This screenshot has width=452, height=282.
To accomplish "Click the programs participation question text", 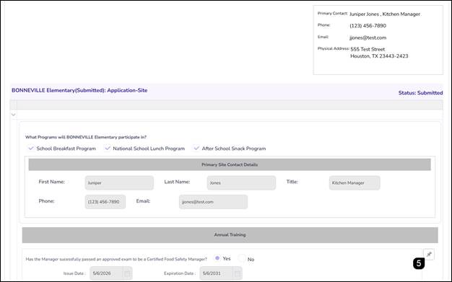I will coord(86,137).
